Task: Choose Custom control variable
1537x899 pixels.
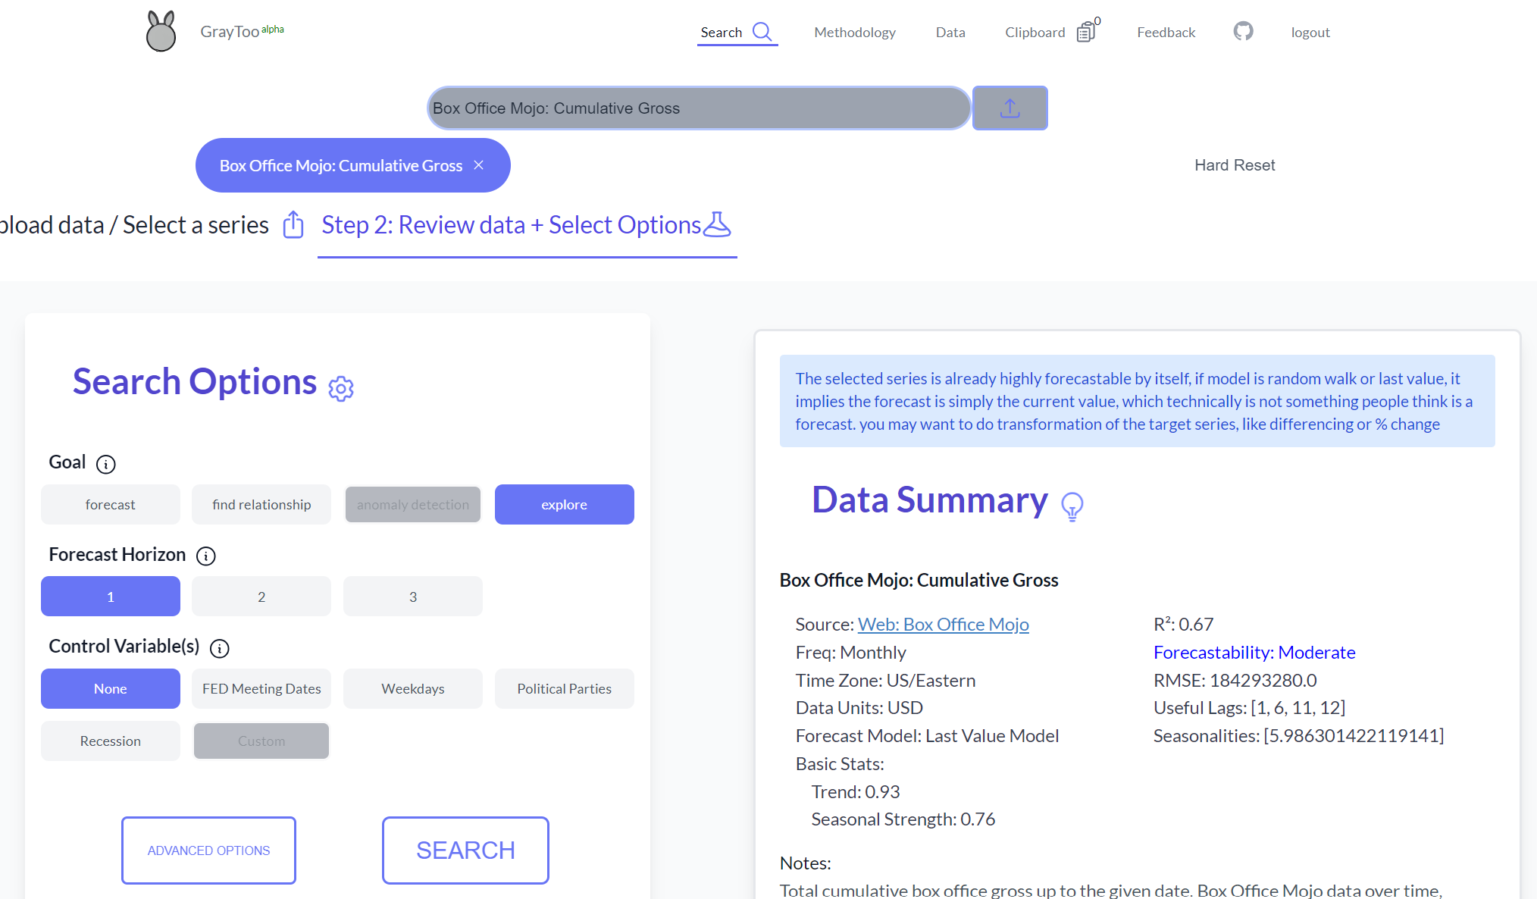Action: point(261,741)
